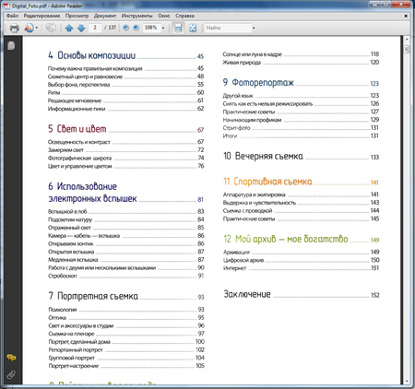Expand the Find options dropdown arrow
This screenshot has height=389, width=415.
(x=254, y=28)
